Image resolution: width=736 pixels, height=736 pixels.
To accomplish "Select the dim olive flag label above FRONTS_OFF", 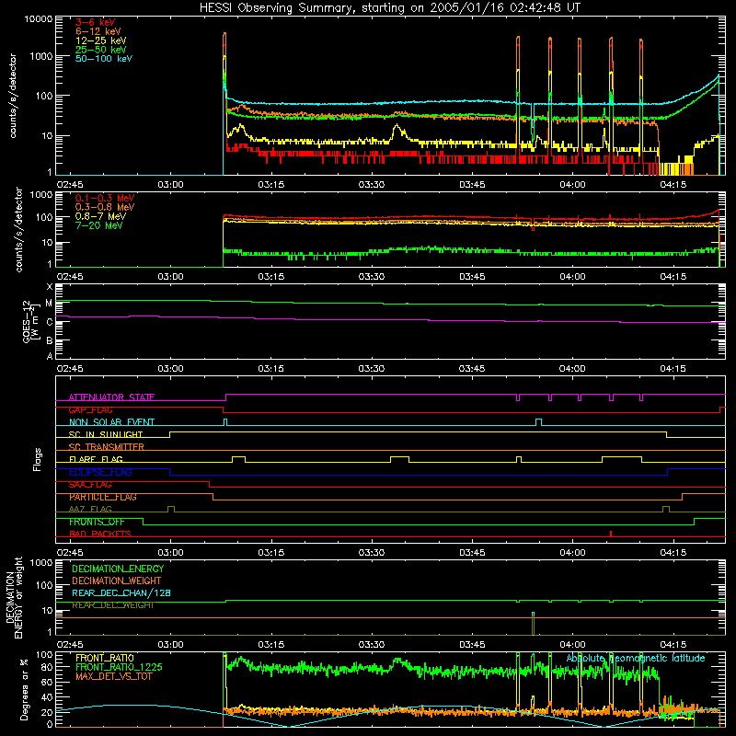I will click(90, 510).
